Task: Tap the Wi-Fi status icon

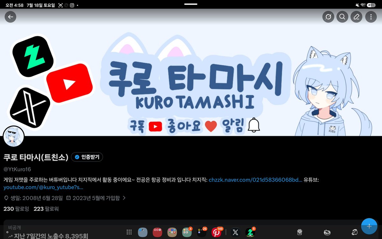Action: (363, 5)
